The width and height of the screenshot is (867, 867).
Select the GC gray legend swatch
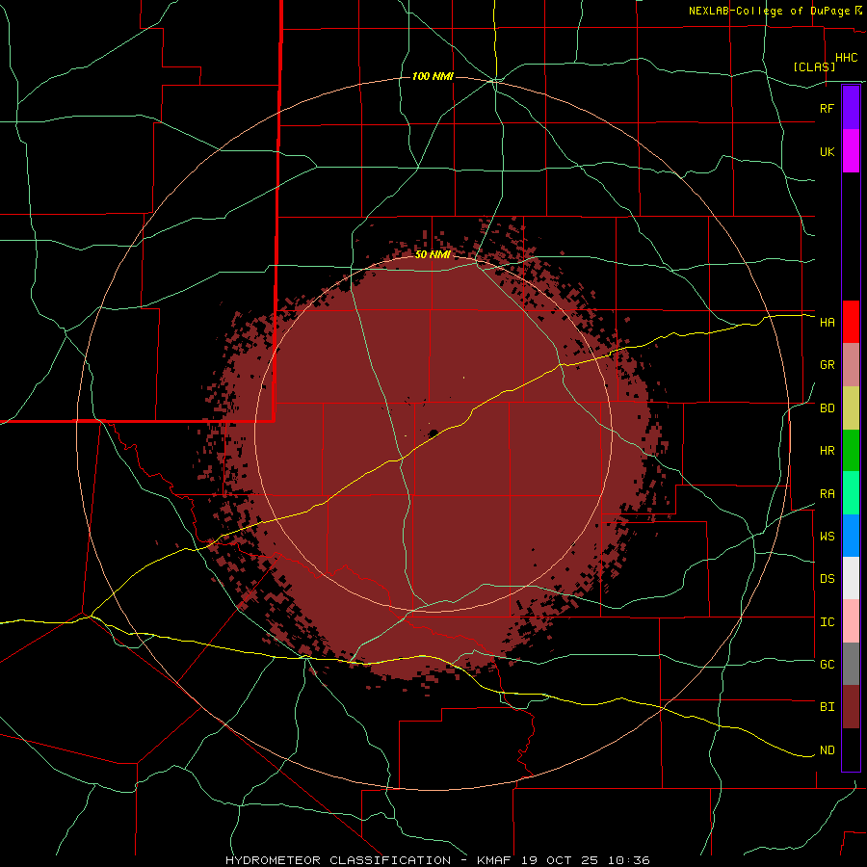tap(851, 664)
